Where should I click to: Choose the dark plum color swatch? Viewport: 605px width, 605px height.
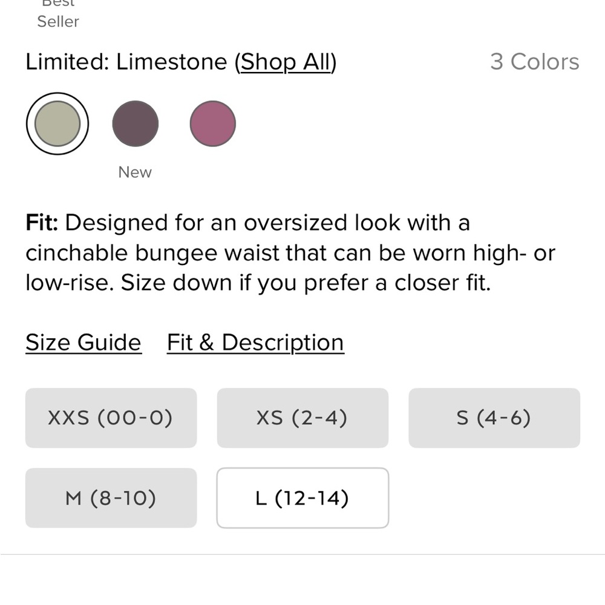pyautogui.click(x=135, y=123)
